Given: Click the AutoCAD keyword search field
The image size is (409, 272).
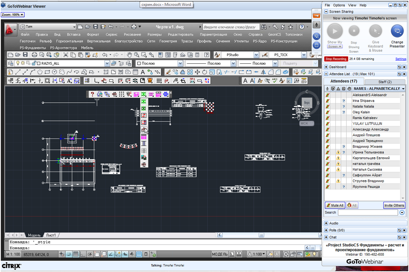Looking at the screenshot, I should [x=231, y=27].
